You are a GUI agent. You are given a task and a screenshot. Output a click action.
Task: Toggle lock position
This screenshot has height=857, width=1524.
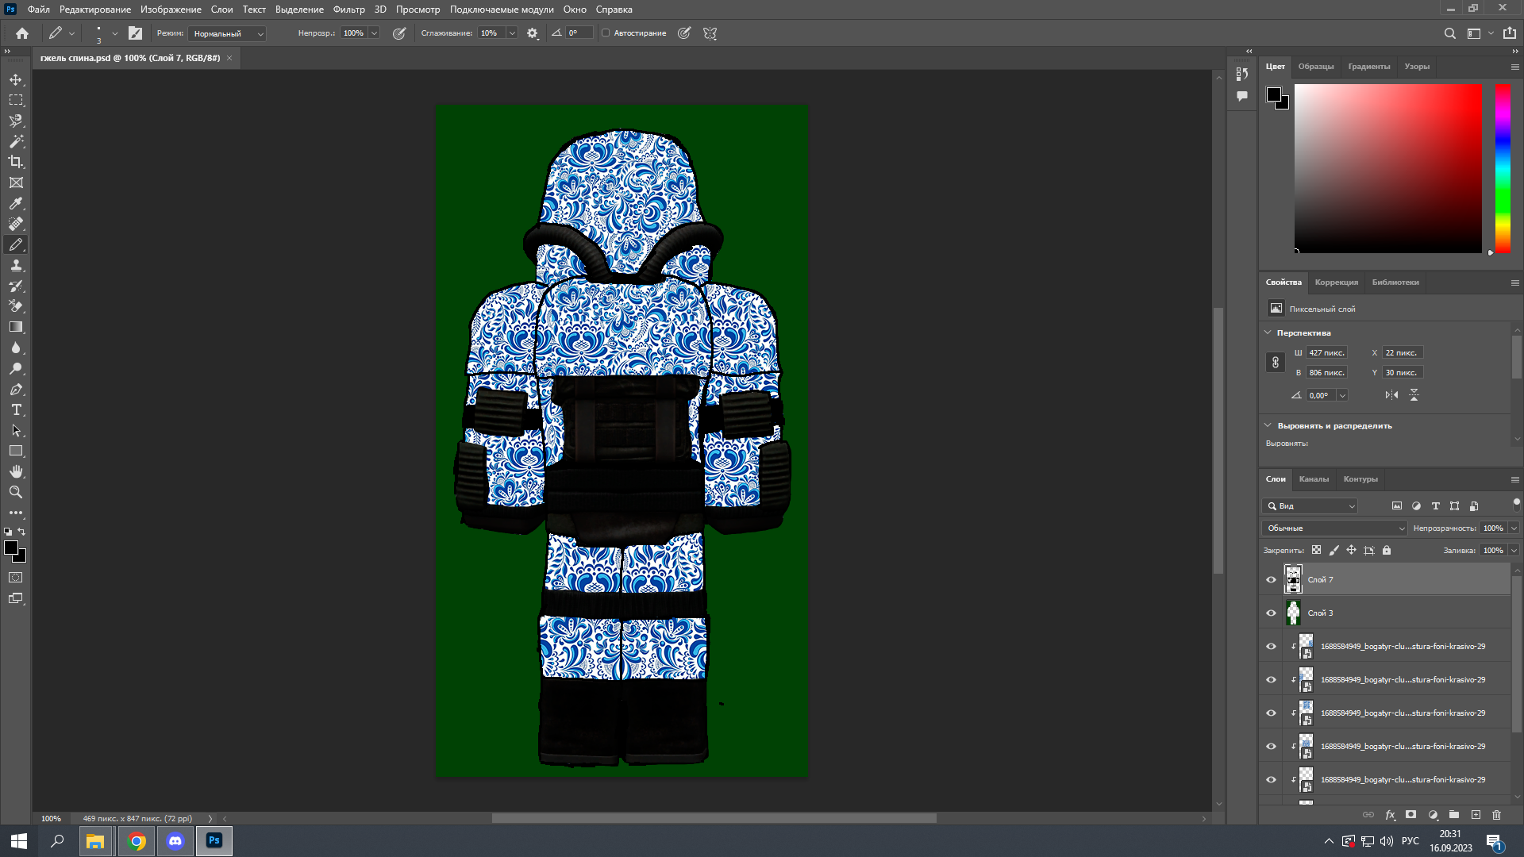(x=1352, y=551)
